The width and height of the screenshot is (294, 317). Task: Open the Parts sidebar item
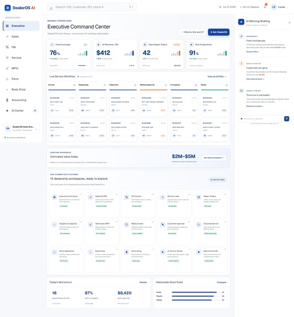[21, 79]
